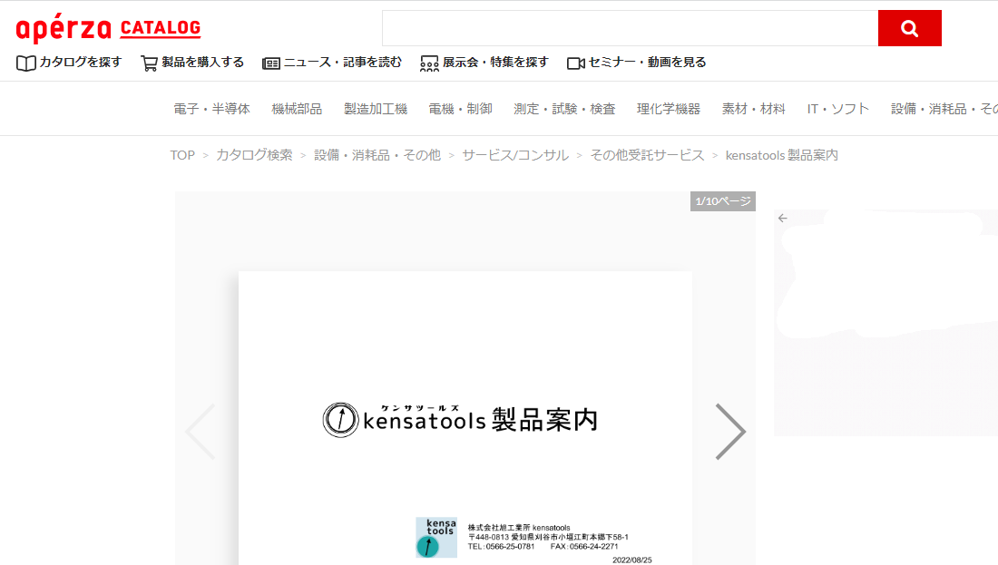Click the newspaper icon for news
The height and width of the screenshot is (565, 998).
click(271, 63)
